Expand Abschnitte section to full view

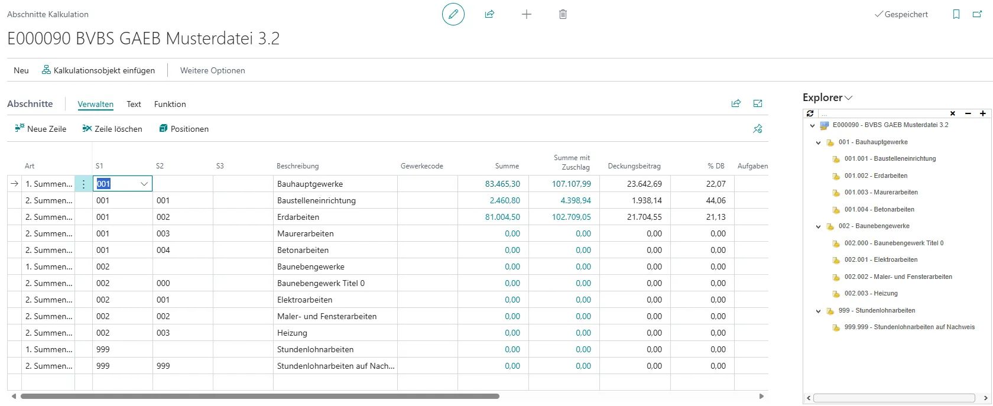coord(758,104)
